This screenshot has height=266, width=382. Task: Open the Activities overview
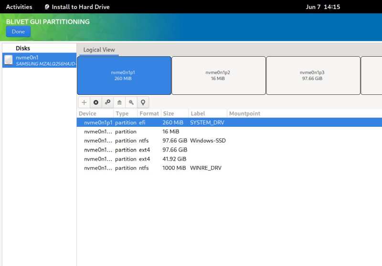click(x=19, y=7)
